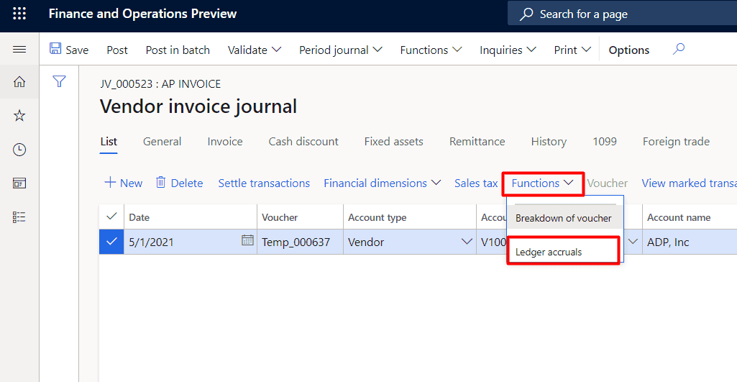The image size is (737, 382).
Task: Open Modules list icon in sidebar
Action: 19,217
